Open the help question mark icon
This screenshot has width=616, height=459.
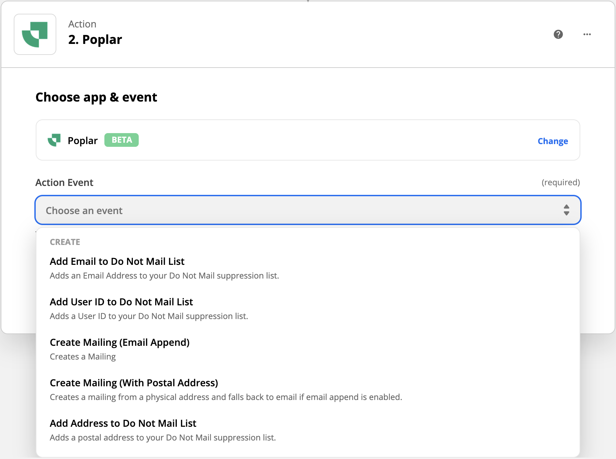(x=558, y=34)
